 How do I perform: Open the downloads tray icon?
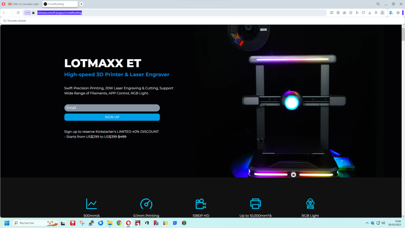(x=370, y=13)
